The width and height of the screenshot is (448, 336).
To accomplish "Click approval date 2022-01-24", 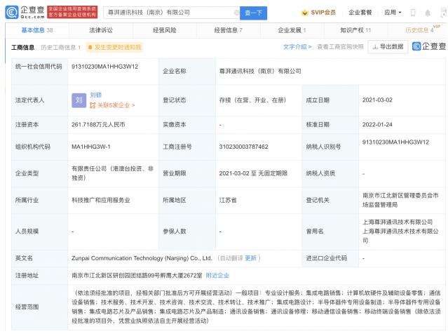I will pos(377,125).
